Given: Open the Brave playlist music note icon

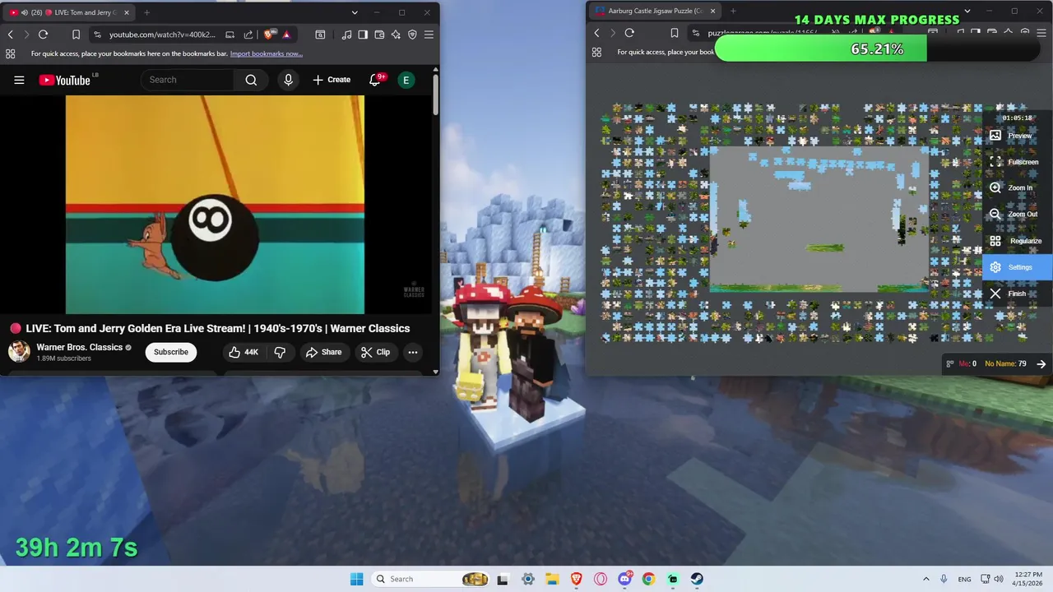Looking at the screenshot, I should [346, 35].
